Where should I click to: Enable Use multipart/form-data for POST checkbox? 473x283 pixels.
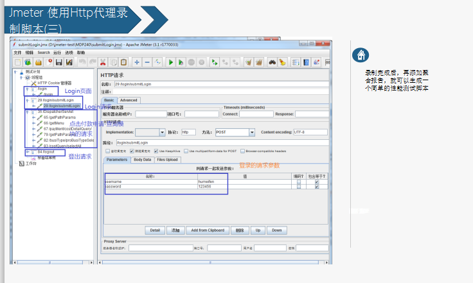[186, 151]
